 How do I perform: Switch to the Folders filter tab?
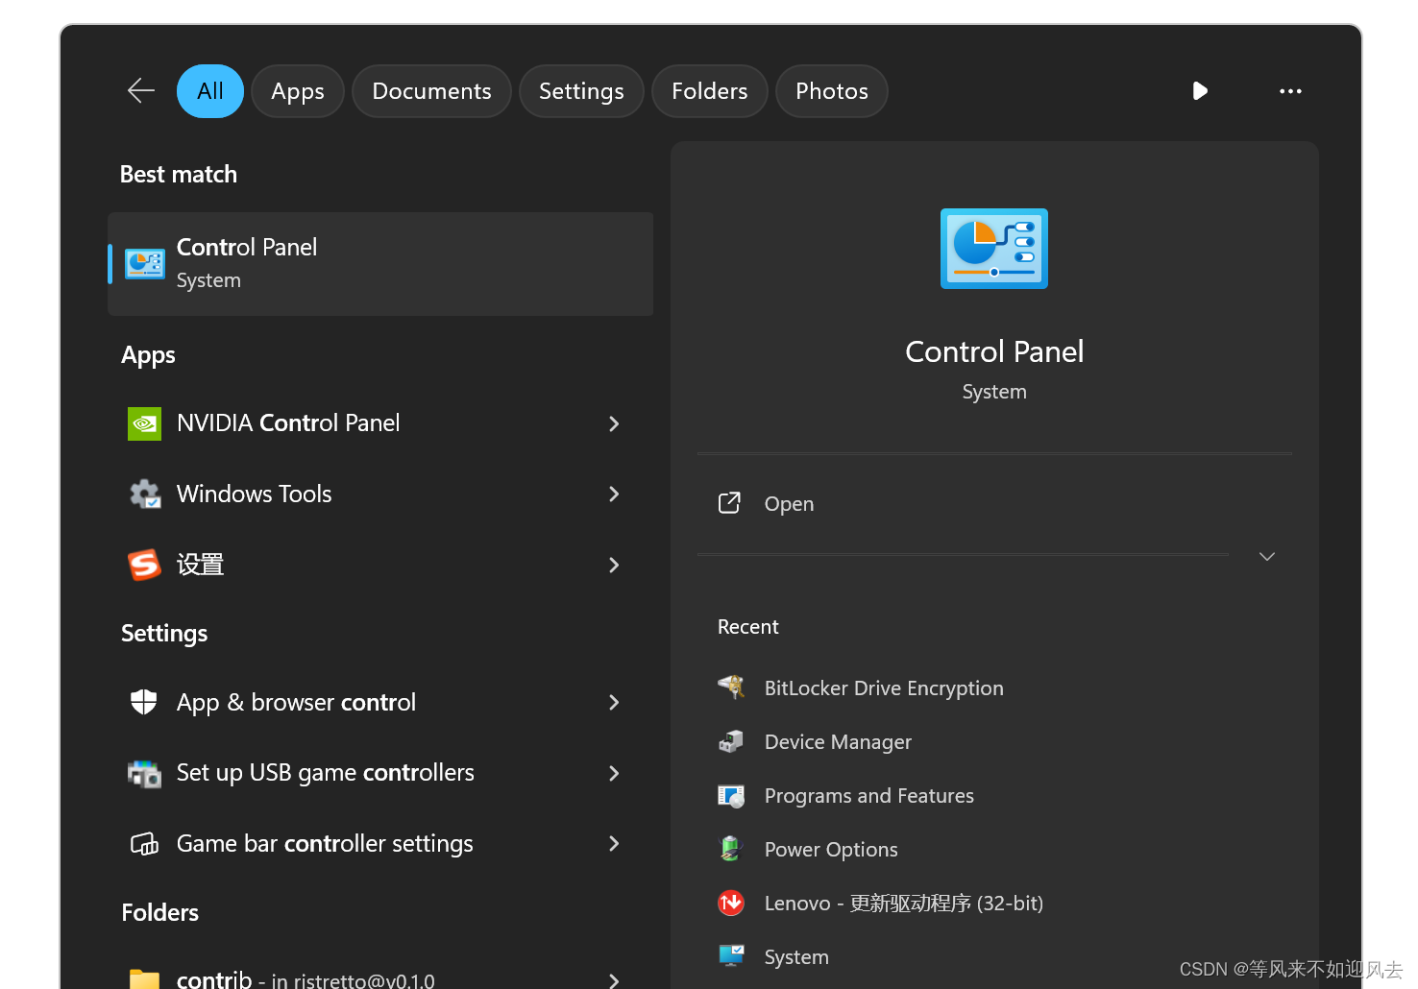pos(710,91)
